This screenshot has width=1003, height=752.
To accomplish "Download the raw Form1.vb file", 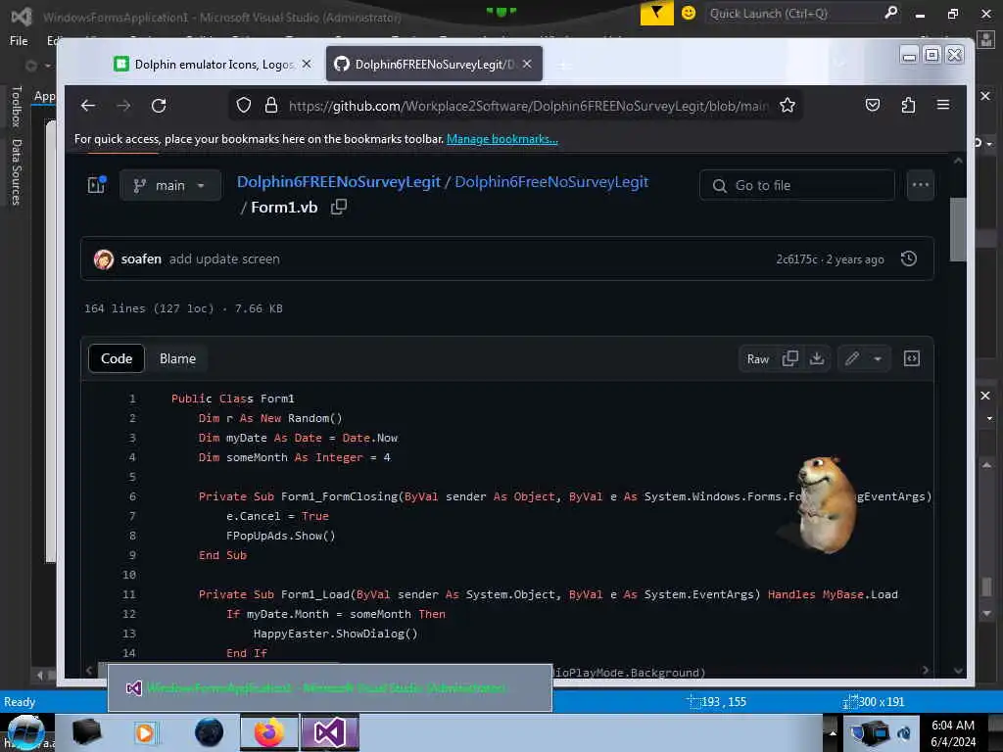I will (x=817, y=358).
